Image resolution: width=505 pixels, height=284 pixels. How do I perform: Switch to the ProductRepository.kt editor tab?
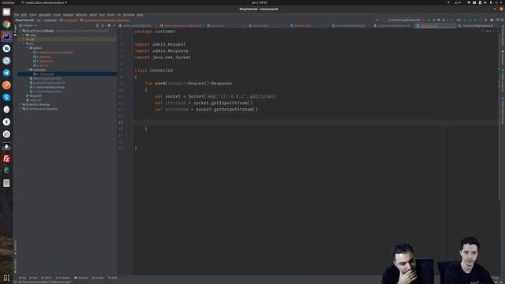pos(350,26)
